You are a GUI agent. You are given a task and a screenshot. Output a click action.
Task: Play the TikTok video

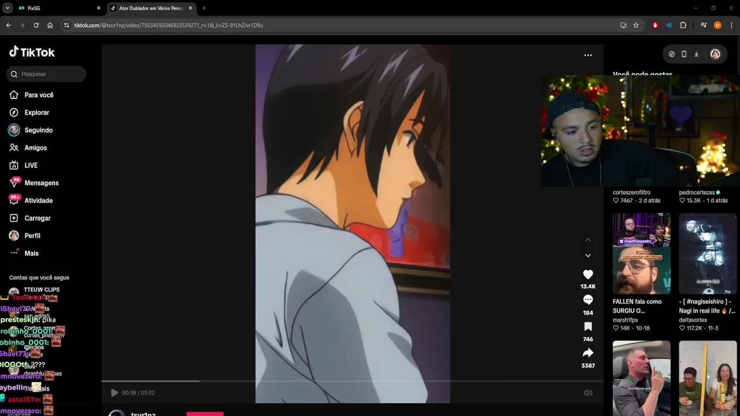[x=114, y=393]
